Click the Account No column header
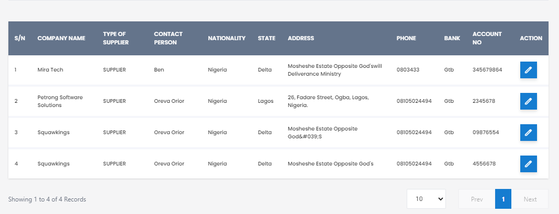Image resolution: width=559 pixels, height=214 pixels. [x=487, y=39]
